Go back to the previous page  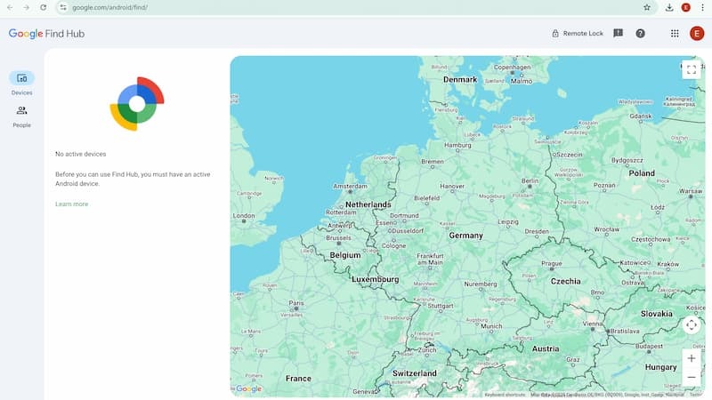pos(9,7)
